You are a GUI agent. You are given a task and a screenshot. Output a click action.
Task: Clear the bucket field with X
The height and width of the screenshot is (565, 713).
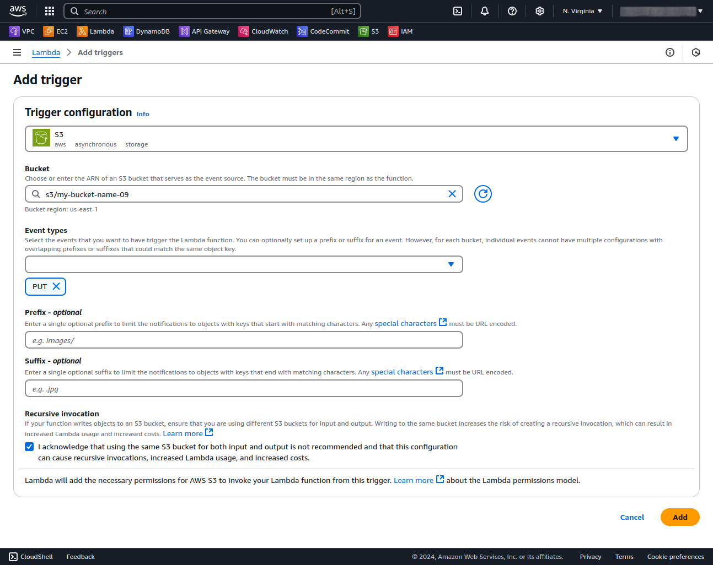click(x=452, y=194)
